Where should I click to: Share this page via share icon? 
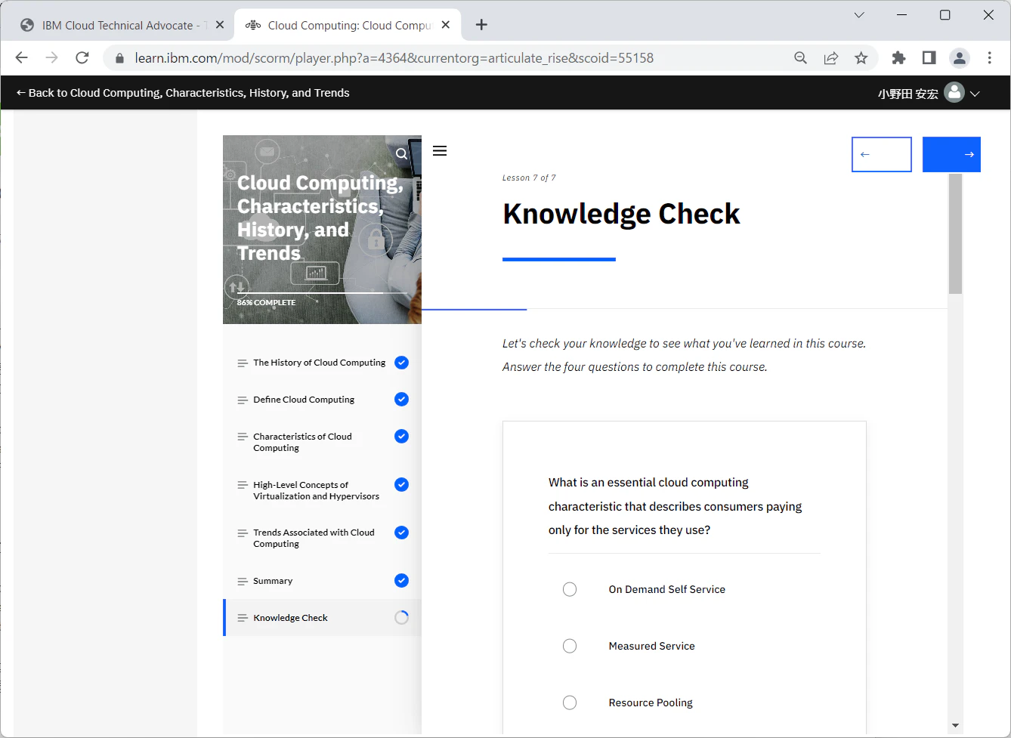(x=831, y=58)
